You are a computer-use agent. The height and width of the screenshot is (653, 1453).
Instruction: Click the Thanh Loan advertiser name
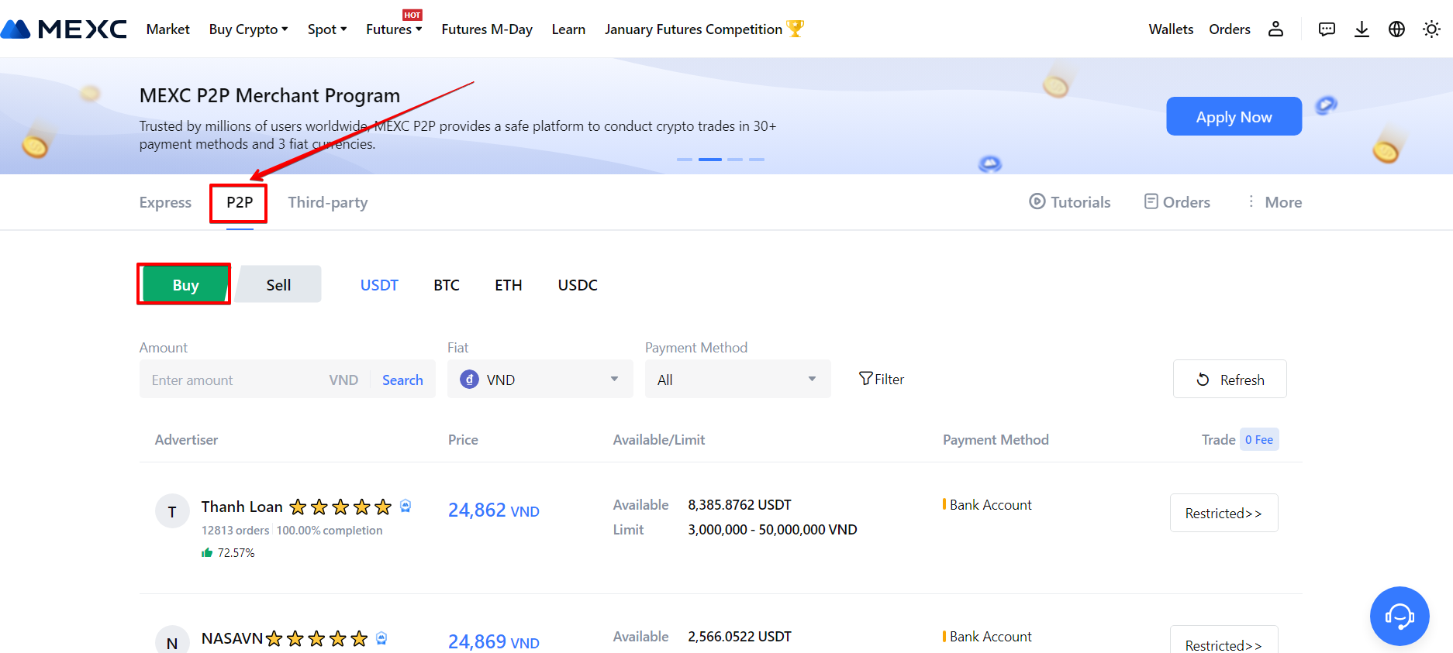tap(242, 507)
